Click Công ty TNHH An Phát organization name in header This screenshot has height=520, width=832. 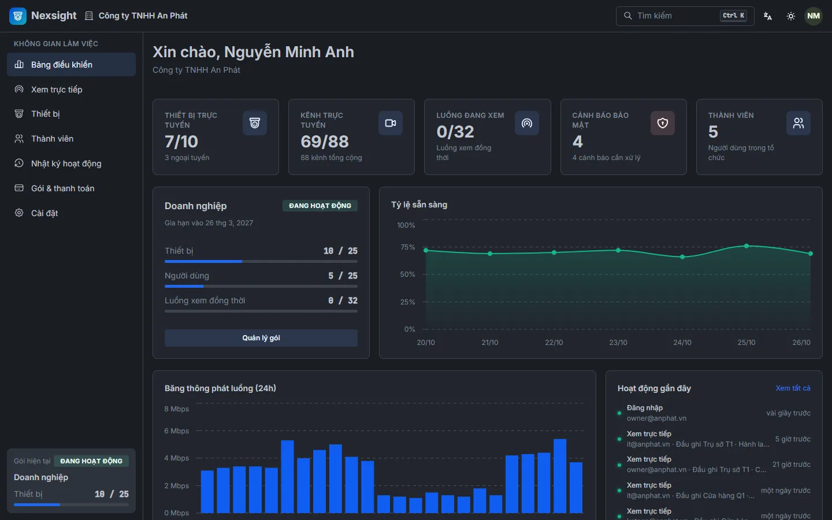click(143, 16)
